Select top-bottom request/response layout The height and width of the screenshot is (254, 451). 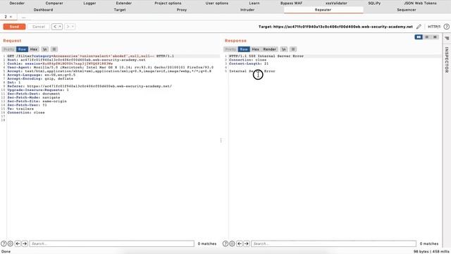tap(427, 37)
